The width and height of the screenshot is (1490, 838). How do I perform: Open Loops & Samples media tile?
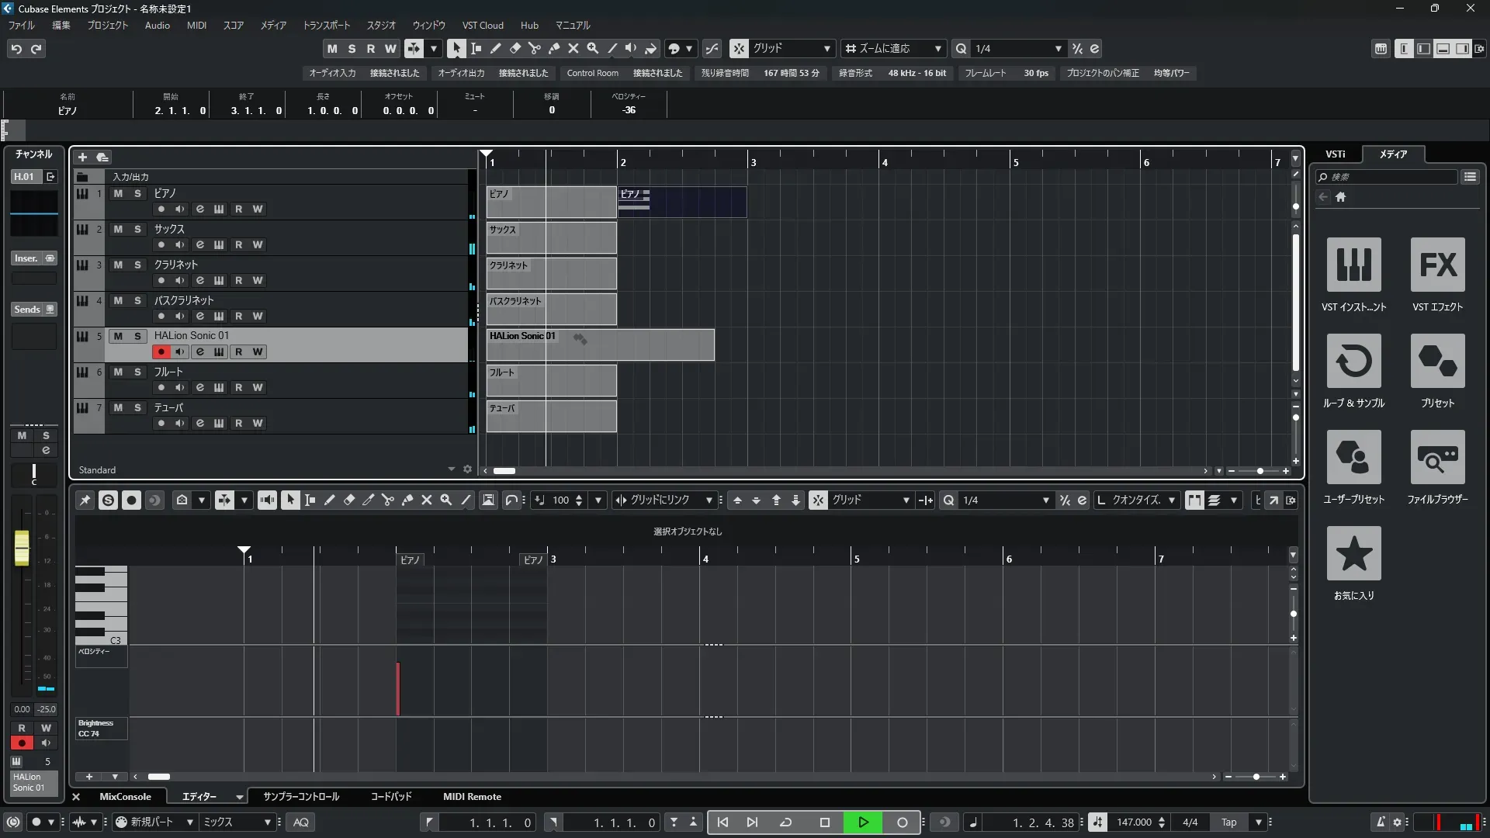click(1353, 361)
